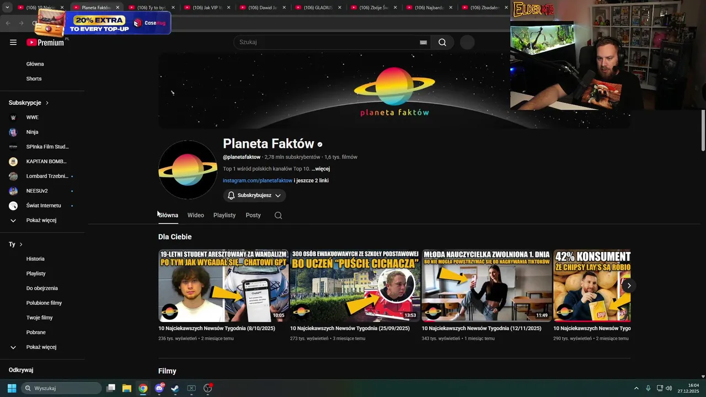Image resolution: width=706 pixels, height=397 pixels.
Task: Select the Główna channel tab
Action: click(x=168, y=216)
